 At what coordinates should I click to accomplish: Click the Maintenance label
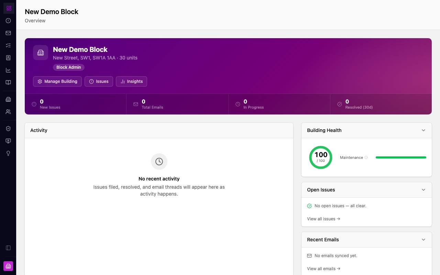(351, 157)
